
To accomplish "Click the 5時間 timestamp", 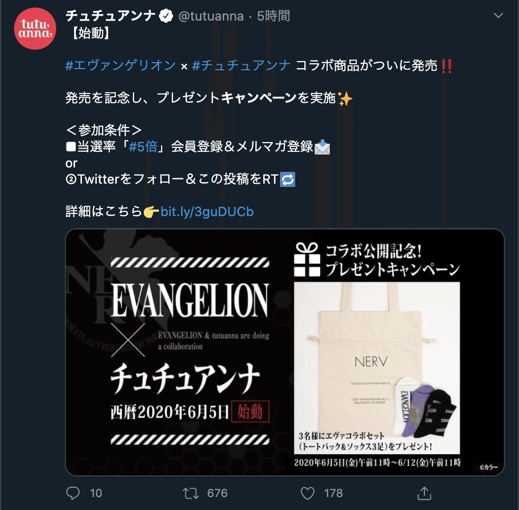I will 274,16.
